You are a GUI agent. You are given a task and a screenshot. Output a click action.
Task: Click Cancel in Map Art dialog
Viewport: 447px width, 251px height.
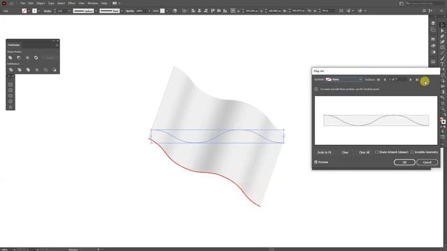pos(427,162)
